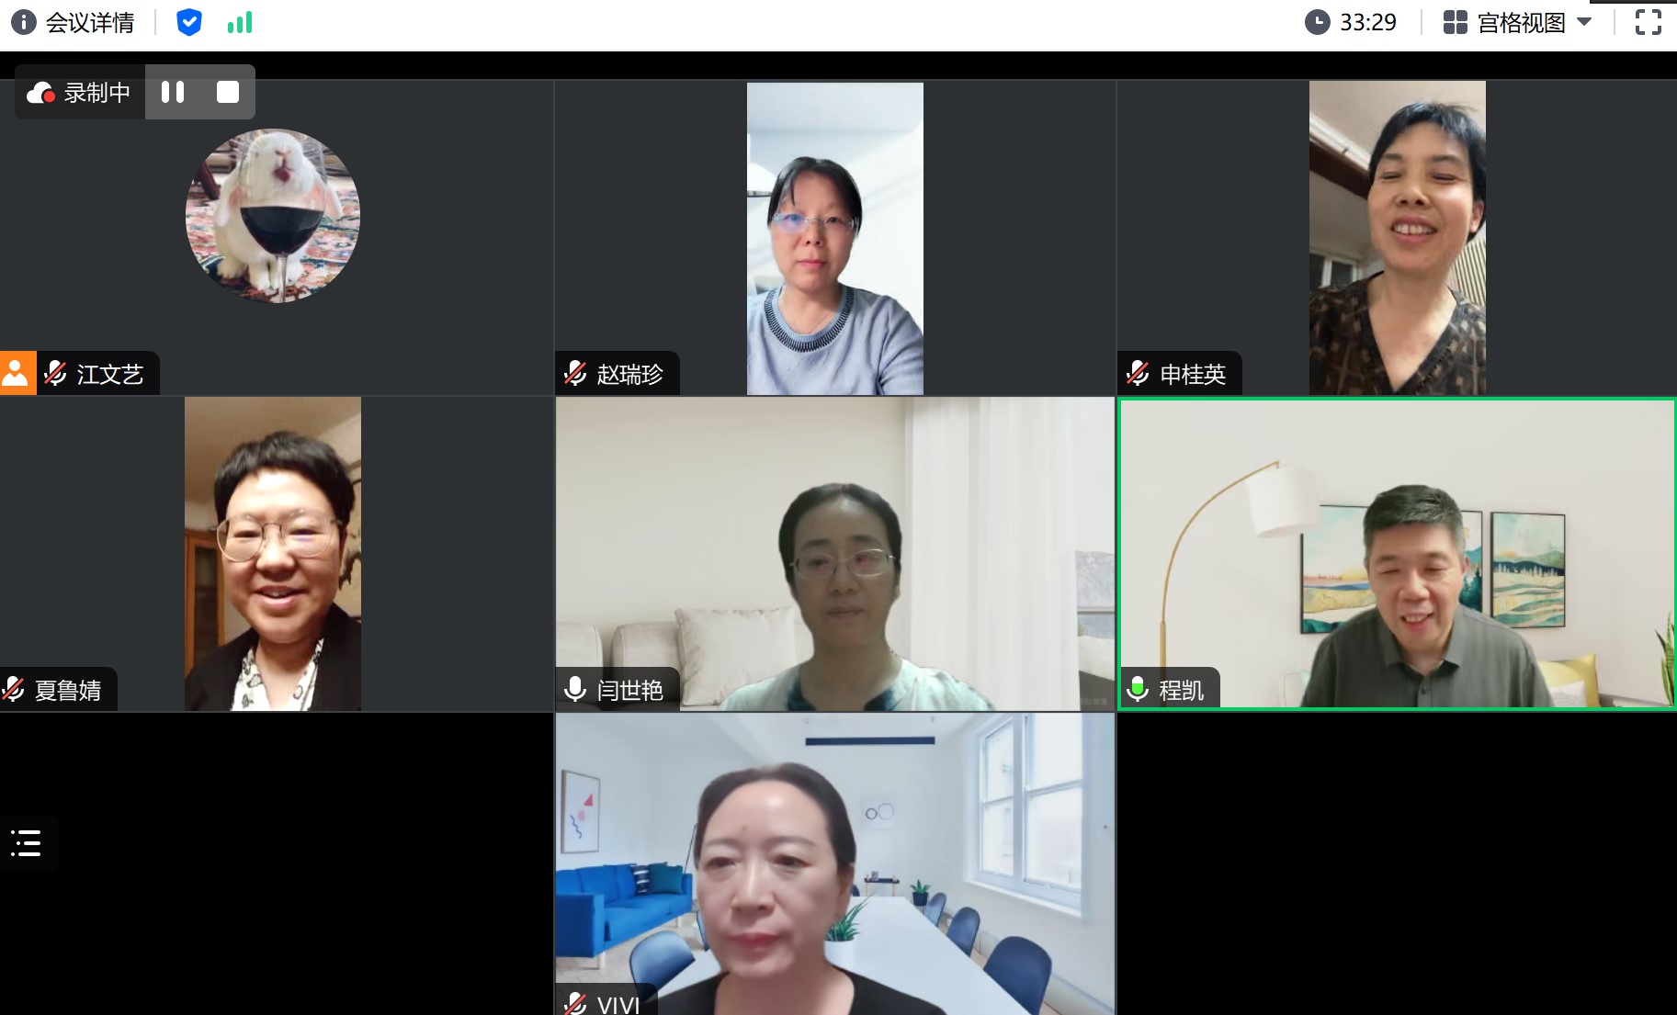Expand the 宫格视图 layout dropdown arrow
1677x1015 pixels.
1584,22
